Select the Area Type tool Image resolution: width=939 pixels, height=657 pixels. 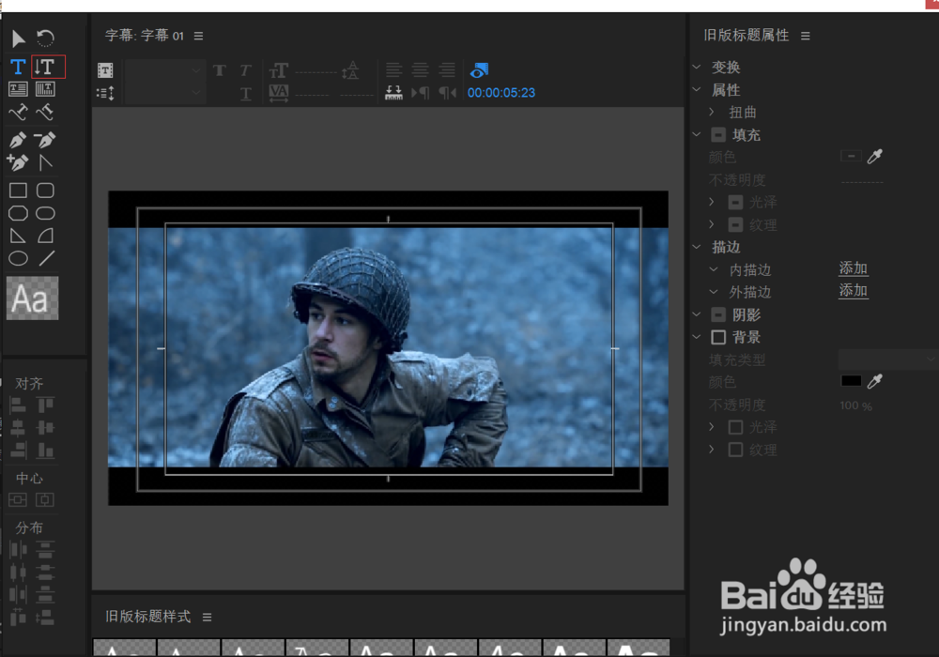[x=18, y=89]
